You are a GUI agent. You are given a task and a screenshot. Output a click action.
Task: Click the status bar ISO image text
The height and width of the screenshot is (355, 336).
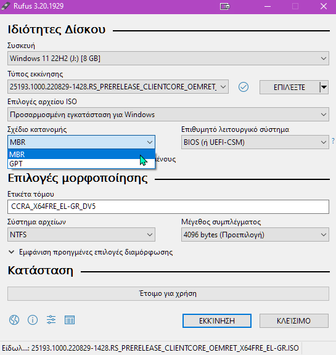coord(150,348)
